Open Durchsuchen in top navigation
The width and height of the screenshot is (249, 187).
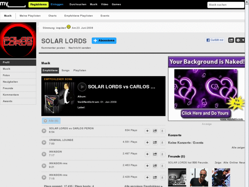[78, 4]
